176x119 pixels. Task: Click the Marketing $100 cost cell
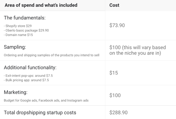click(115, 95)
